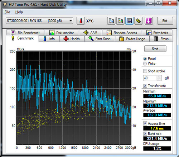Switch to the Folder Usage tab

pos(132,39)
